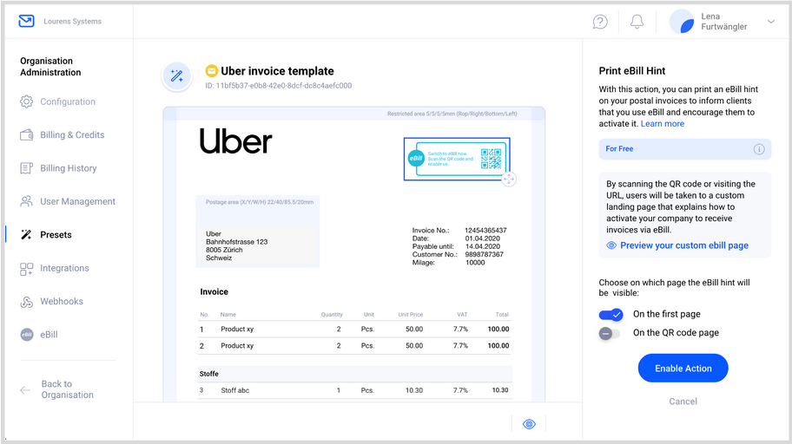Viewport: 792px width, 444px height.
Task: Click the Restricted area label at top
Action: click(452, 114)
